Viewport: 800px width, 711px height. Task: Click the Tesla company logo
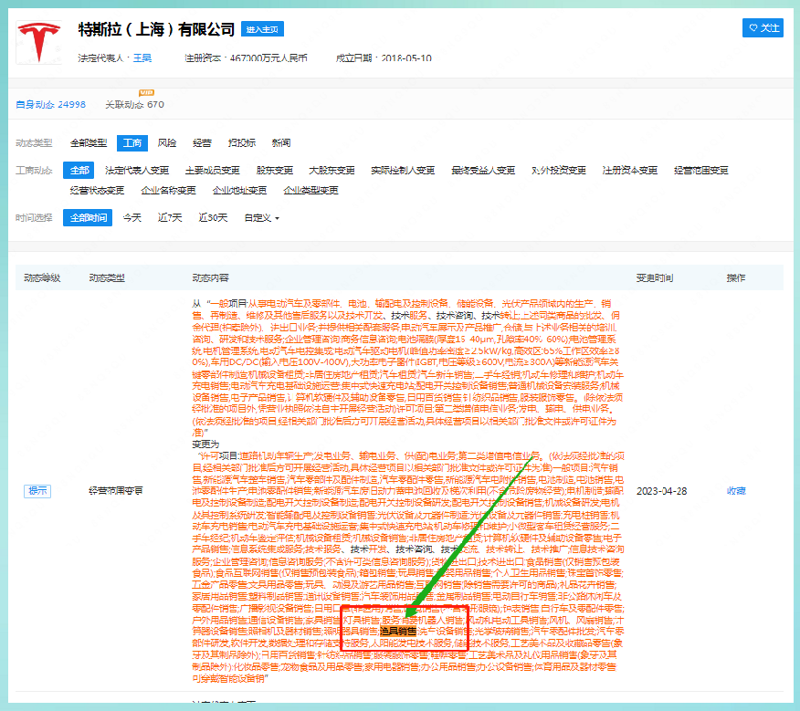[x=39, y=42]
